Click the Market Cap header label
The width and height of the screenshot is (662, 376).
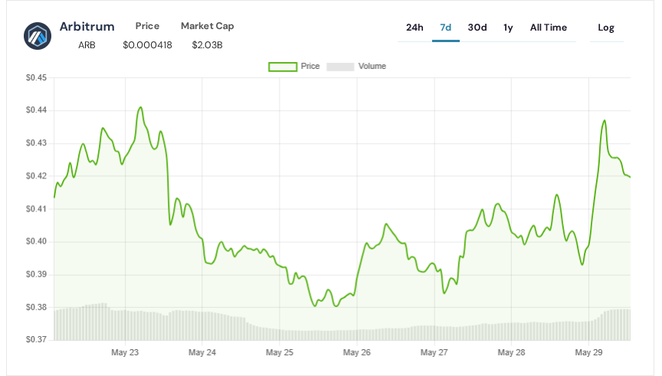pos(208,26)
